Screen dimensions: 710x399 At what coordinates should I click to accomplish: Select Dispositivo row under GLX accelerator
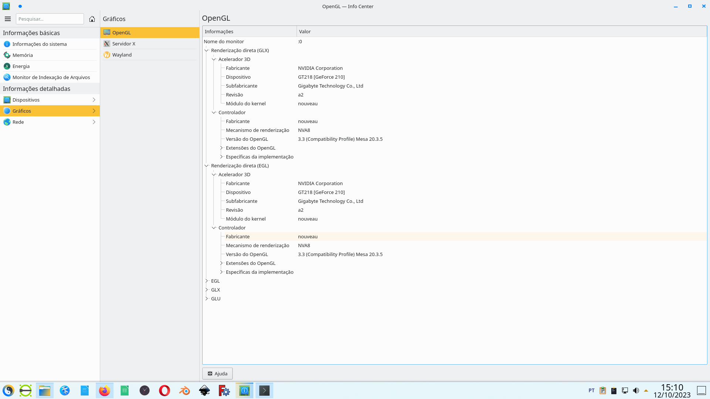[466, 77]
